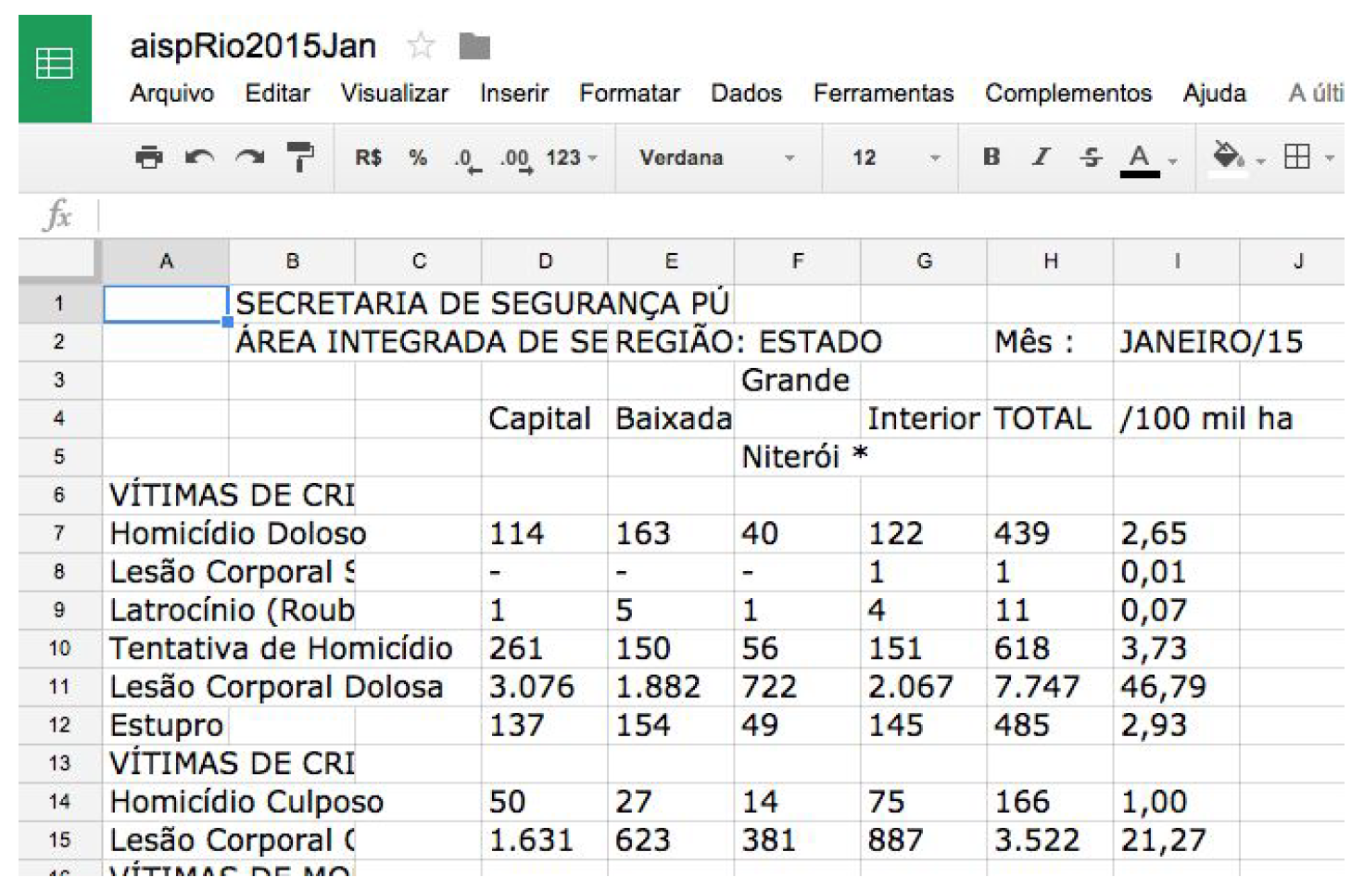Undo the last action

coord(199,158)
